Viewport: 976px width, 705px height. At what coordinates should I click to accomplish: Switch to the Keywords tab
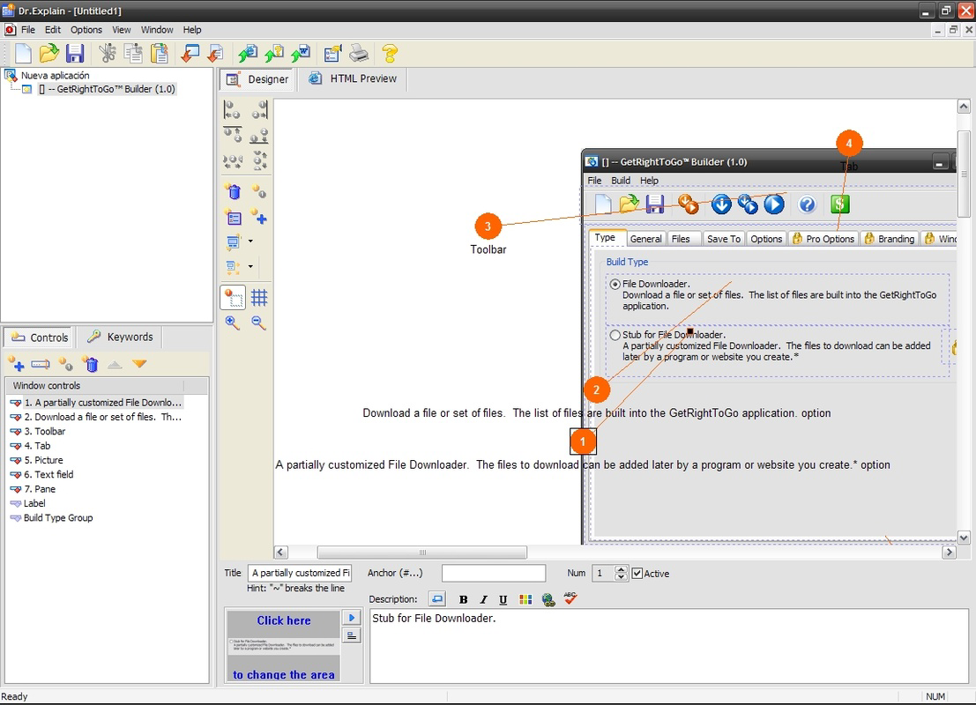[x=121, y=337]
